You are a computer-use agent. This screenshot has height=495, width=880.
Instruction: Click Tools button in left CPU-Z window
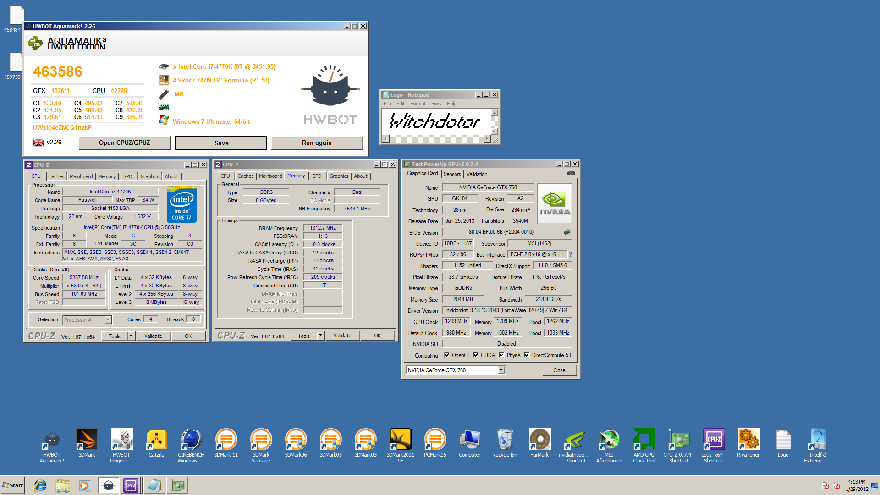point(115,336)
